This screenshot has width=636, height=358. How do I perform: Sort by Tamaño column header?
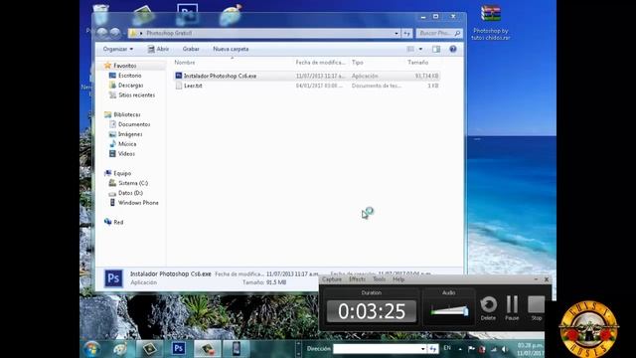tap(417, 62)
